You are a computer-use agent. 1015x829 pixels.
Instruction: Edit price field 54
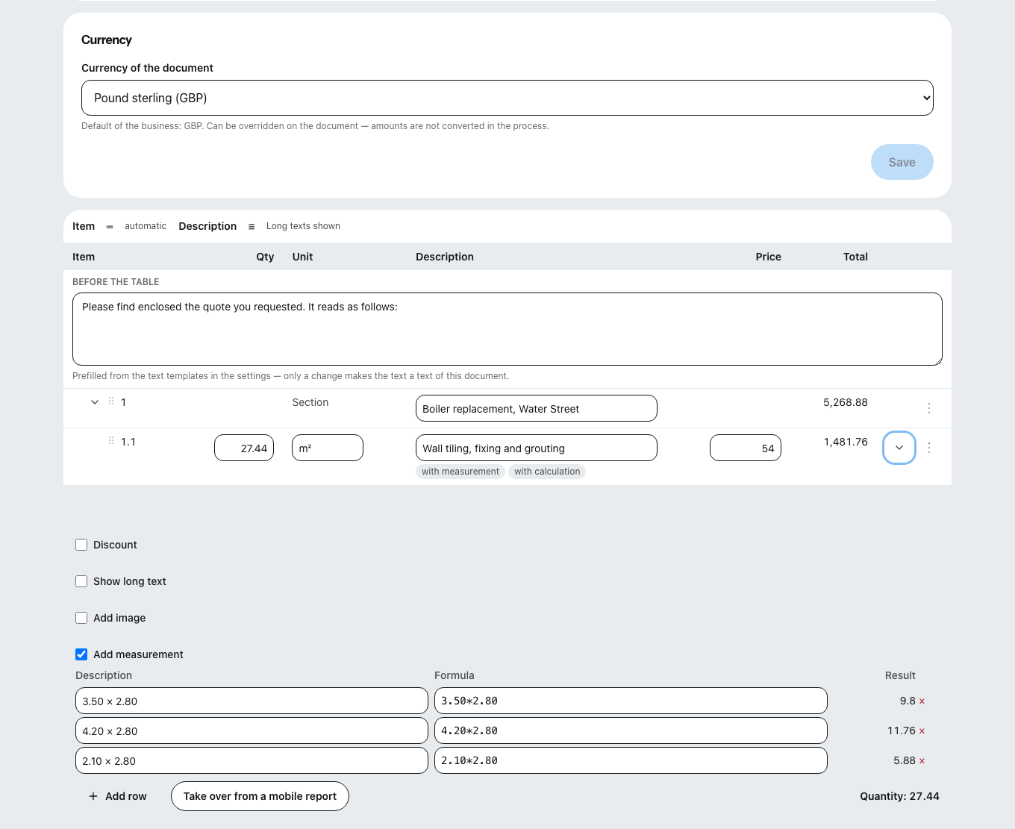pos(746,448)
